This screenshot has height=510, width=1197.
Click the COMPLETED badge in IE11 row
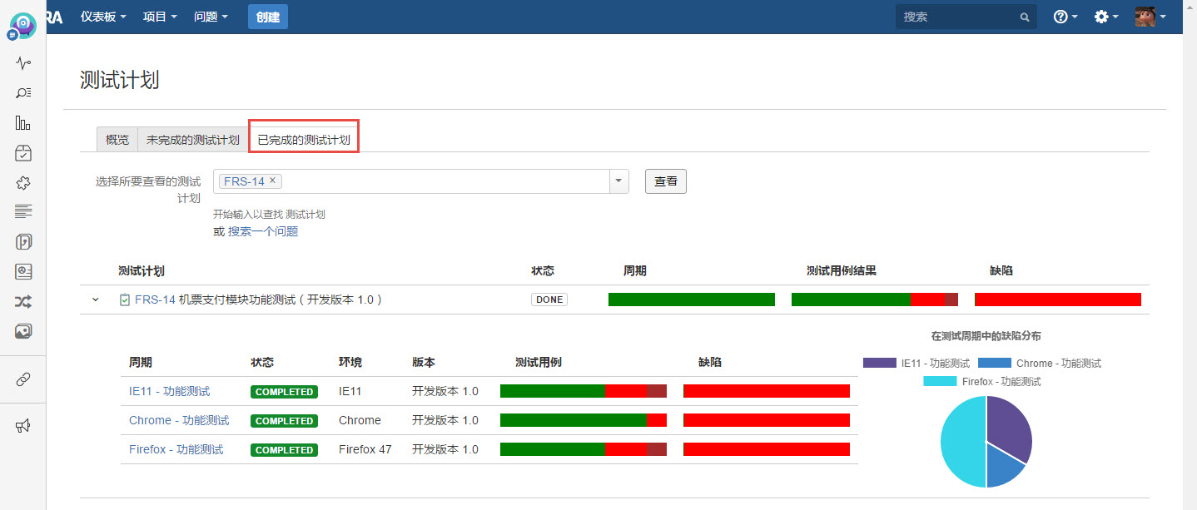[284, 392]
